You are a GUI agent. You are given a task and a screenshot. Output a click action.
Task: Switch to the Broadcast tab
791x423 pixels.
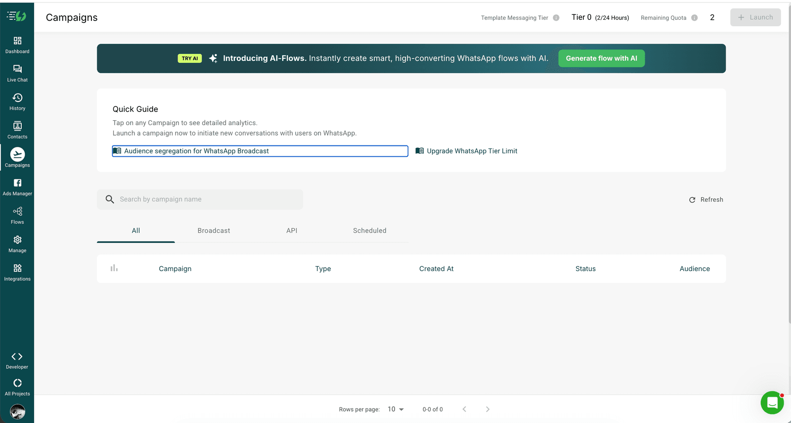pos(214,231)
